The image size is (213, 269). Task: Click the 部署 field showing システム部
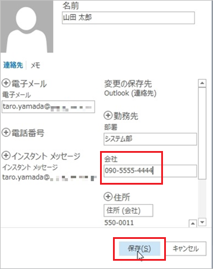click(x=150, y=139)
